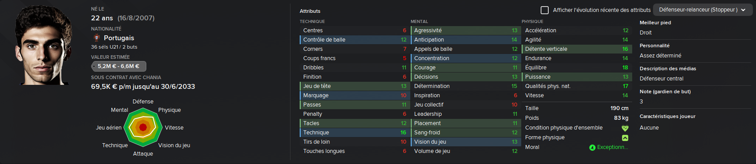Click the MENTAL column header
This screenshot has height=164, width=756.
coord(419,21)
